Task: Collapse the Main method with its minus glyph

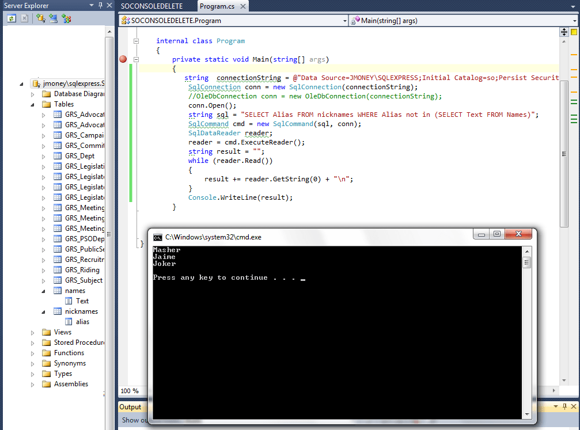Action: [135, 59]
